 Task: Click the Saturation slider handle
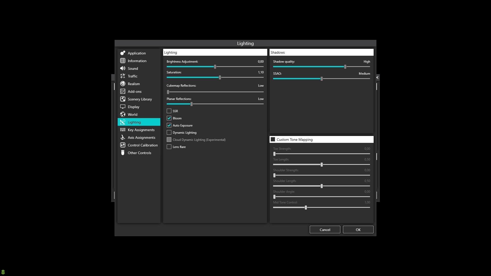[x=220, y=77]
